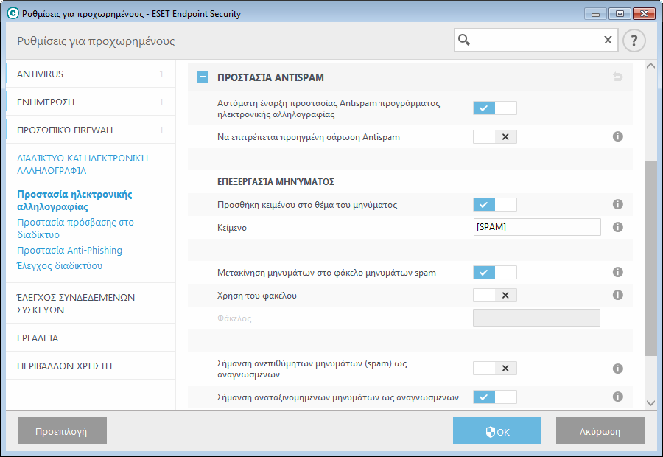Enable Σήμανση ανεπιθύμητων μηνυμάτων ως αναγνωσμένων
Screen dimensions: 663x457
[x=495, y=368]
